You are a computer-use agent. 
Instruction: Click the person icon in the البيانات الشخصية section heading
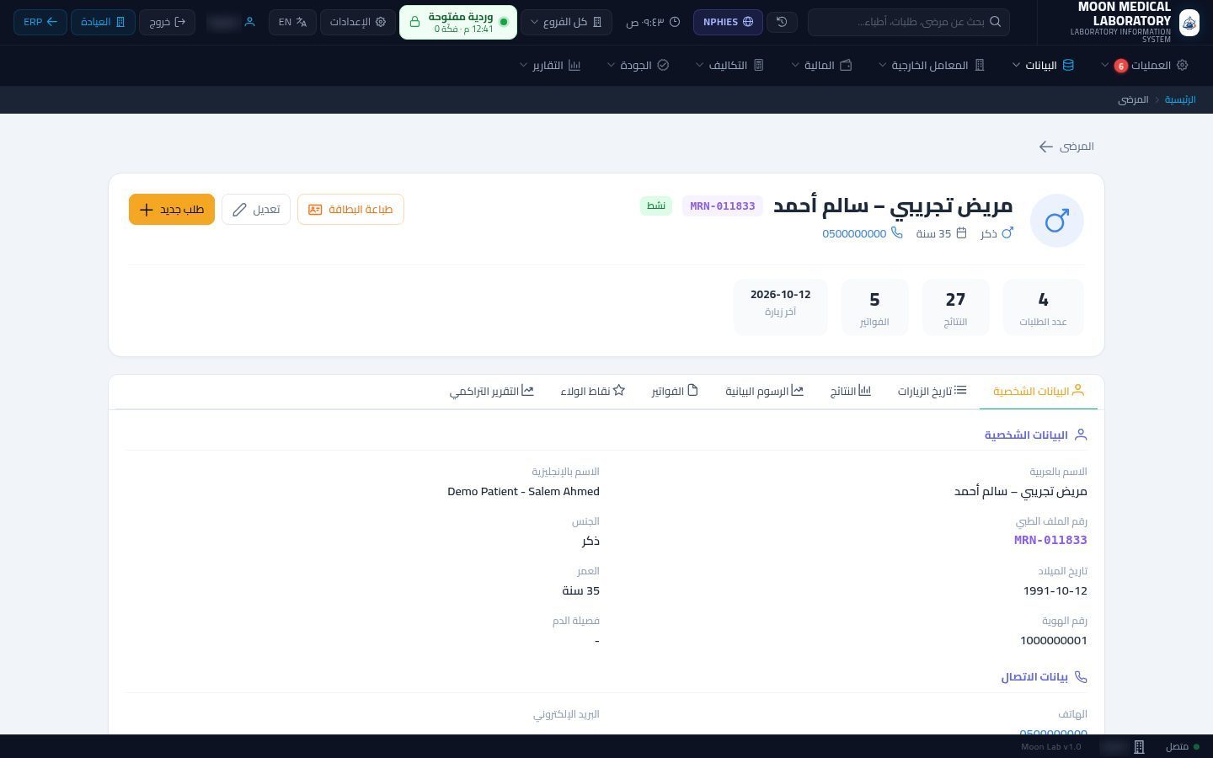coord(1081,435)
